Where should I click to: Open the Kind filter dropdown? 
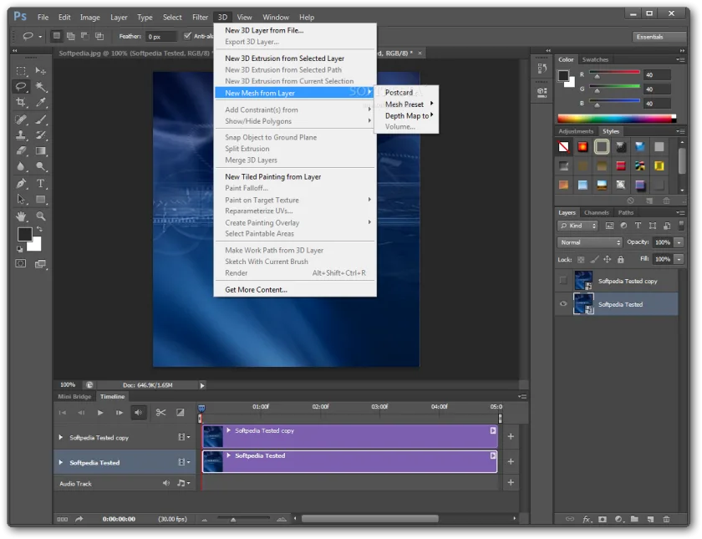578,226
